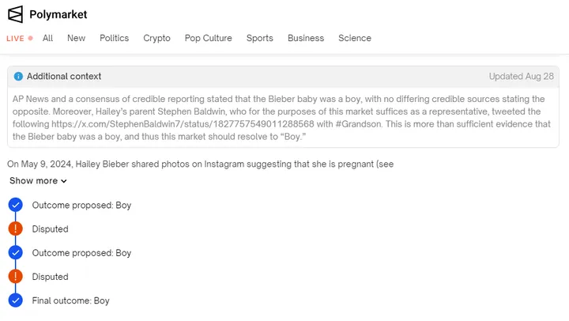Click the Additional context info icon
This screenshot has width=569, height=321.
coord(19,77)
